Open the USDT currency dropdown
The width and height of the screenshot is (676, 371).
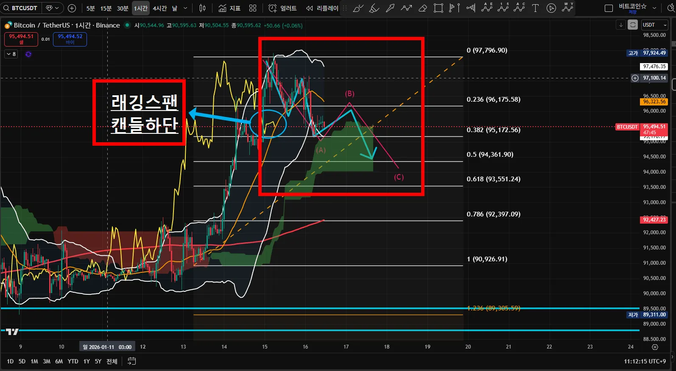point(654,25)
